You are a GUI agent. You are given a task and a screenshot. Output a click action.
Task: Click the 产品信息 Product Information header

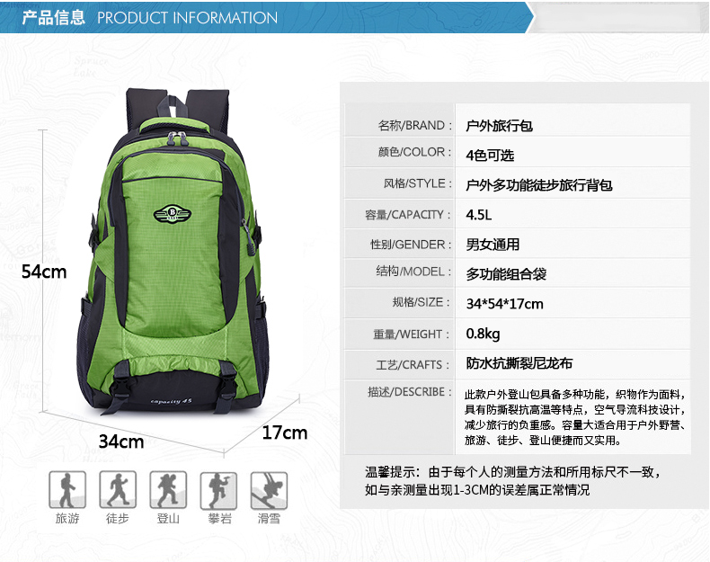(150, 18)
